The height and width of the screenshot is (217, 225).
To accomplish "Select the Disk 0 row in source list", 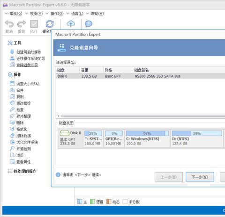I will (141, 76).
